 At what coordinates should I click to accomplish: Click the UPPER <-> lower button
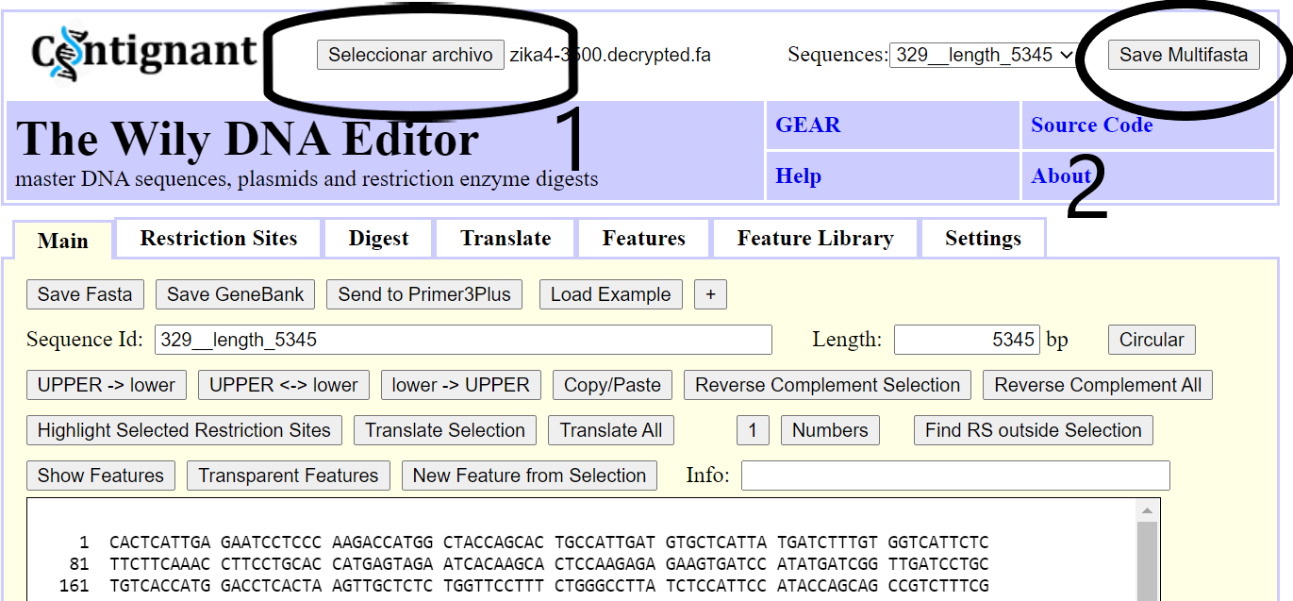coord(284,385)
